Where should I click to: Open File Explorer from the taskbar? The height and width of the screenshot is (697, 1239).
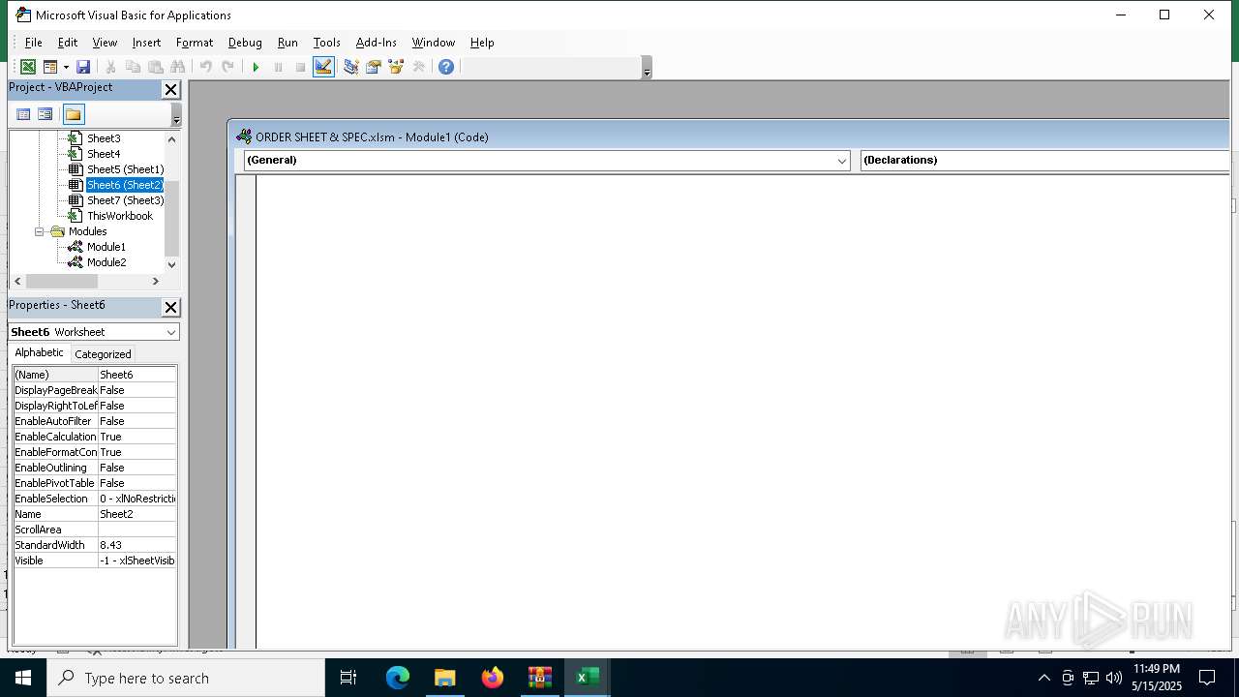[445, 678]
